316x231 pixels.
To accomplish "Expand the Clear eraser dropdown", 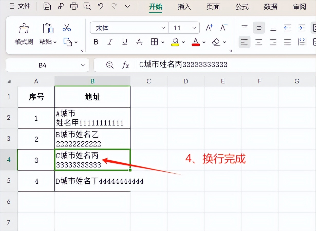I will tap(225, 42).
